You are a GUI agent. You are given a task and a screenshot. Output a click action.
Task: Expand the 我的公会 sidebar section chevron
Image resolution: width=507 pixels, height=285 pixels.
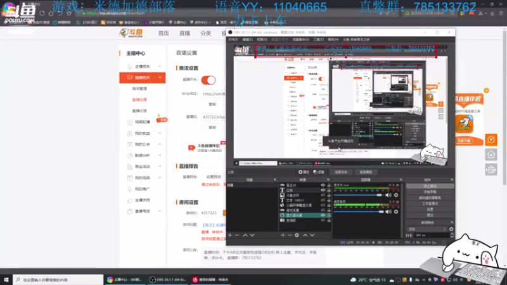(160, 144)
